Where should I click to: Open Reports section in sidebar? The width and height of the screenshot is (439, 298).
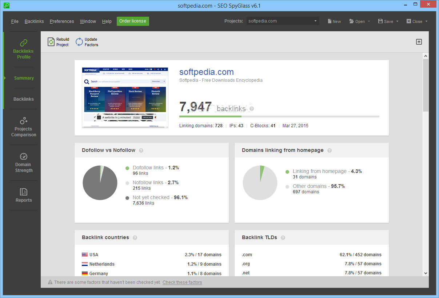click(24, 195)
